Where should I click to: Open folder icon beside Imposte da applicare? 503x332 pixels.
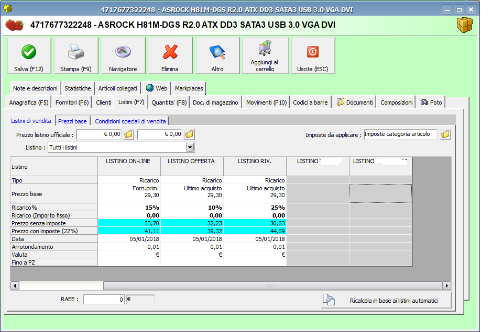445,134
